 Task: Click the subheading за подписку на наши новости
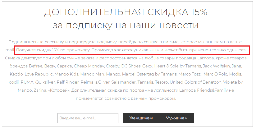pos(126,25)
